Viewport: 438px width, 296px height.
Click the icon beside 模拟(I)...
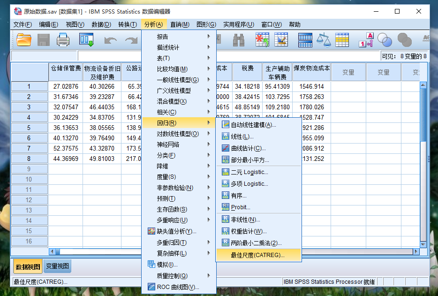(x=151, y=264)
